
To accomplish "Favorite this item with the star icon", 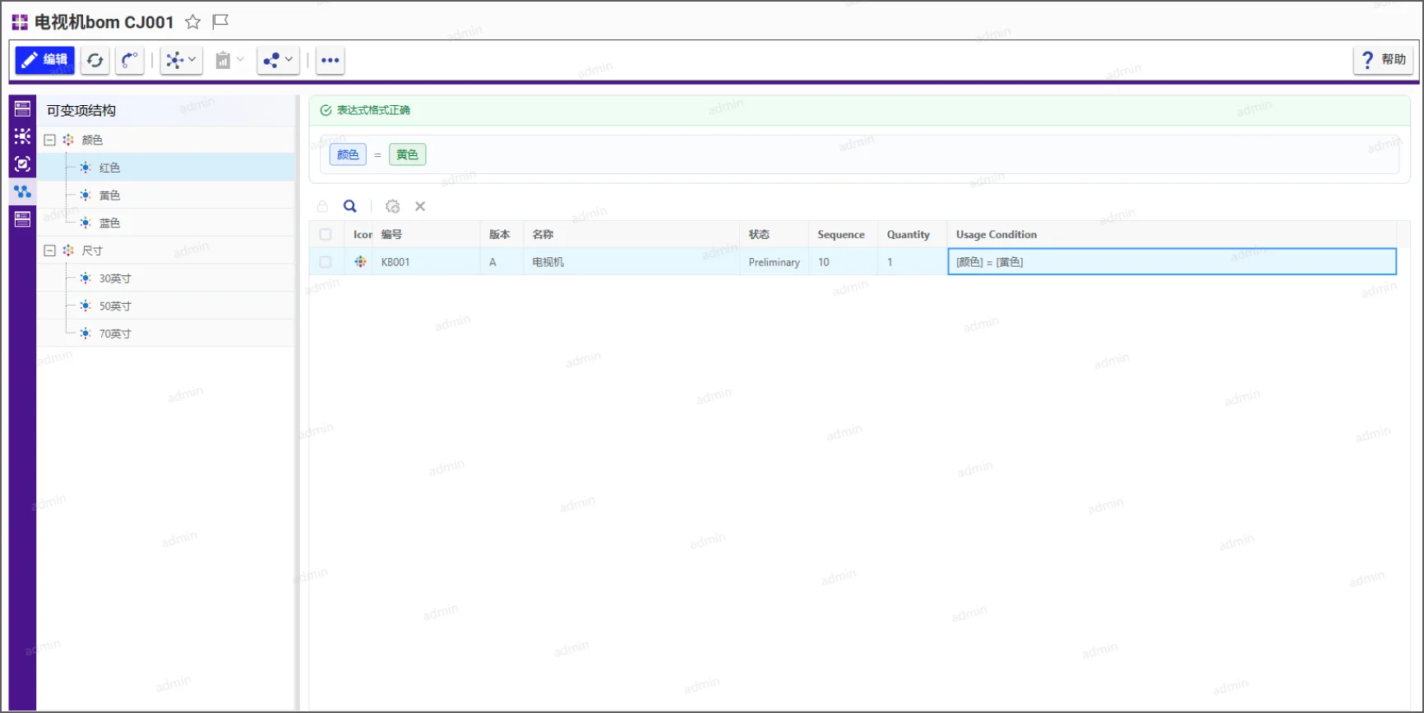I will click(192, 22).
